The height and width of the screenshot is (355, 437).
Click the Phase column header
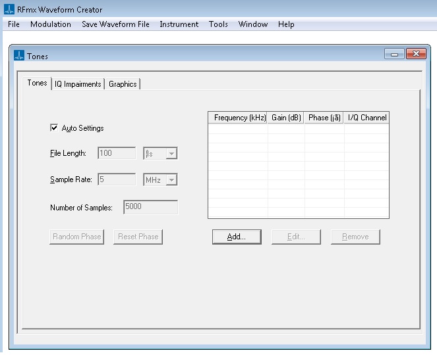point(324,118)
